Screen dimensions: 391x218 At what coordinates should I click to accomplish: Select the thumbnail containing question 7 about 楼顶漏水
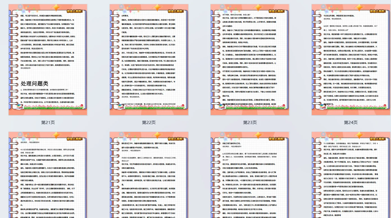click(351, 175)
